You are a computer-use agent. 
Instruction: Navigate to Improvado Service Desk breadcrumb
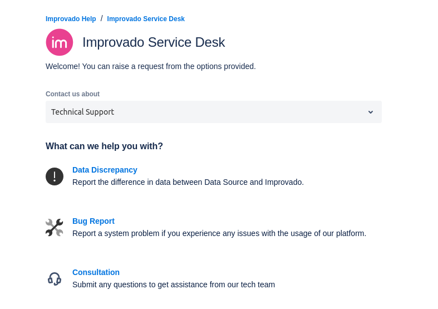[x=146, y=19]
